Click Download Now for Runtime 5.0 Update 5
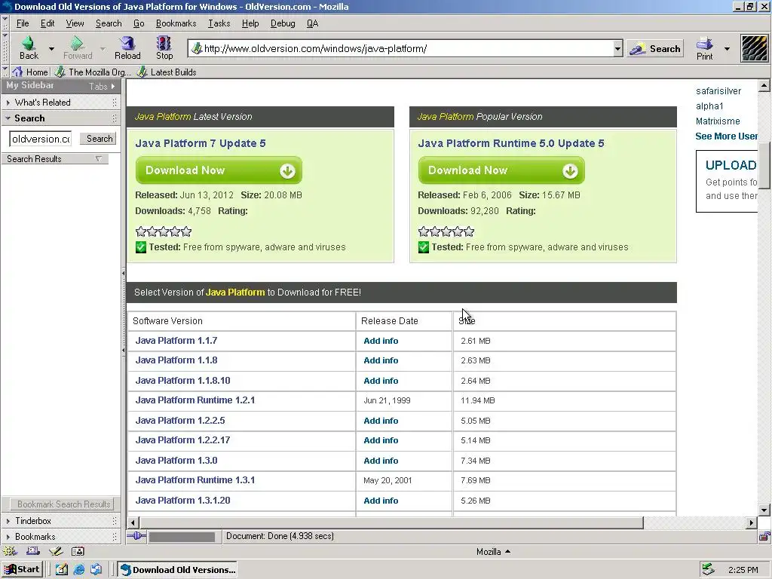The width and height of the screenshot is (772, 579). point(501,170)
